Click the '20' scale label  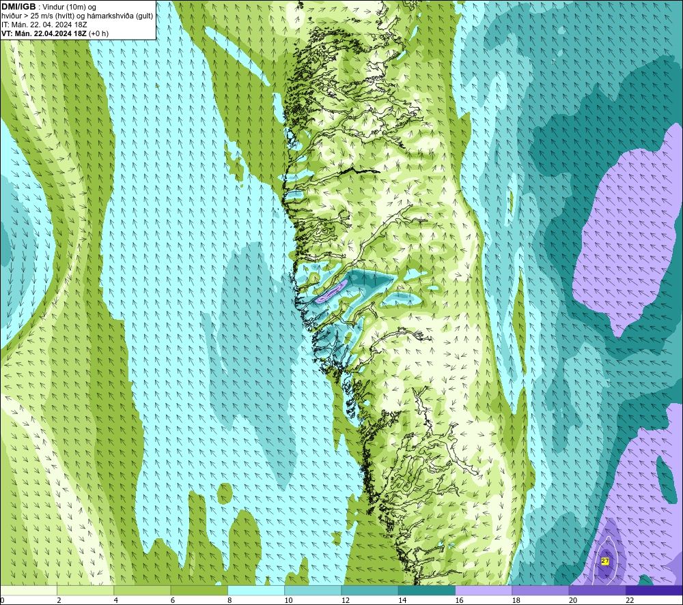point(573,600)
